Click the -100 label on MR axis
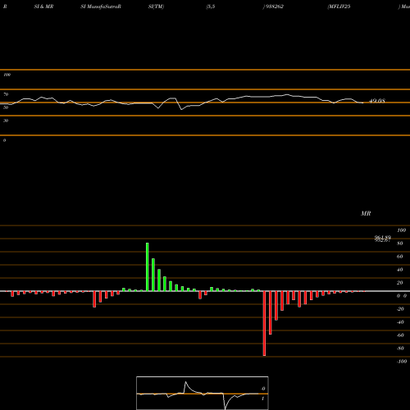410x410 pixels. point(402,362)
